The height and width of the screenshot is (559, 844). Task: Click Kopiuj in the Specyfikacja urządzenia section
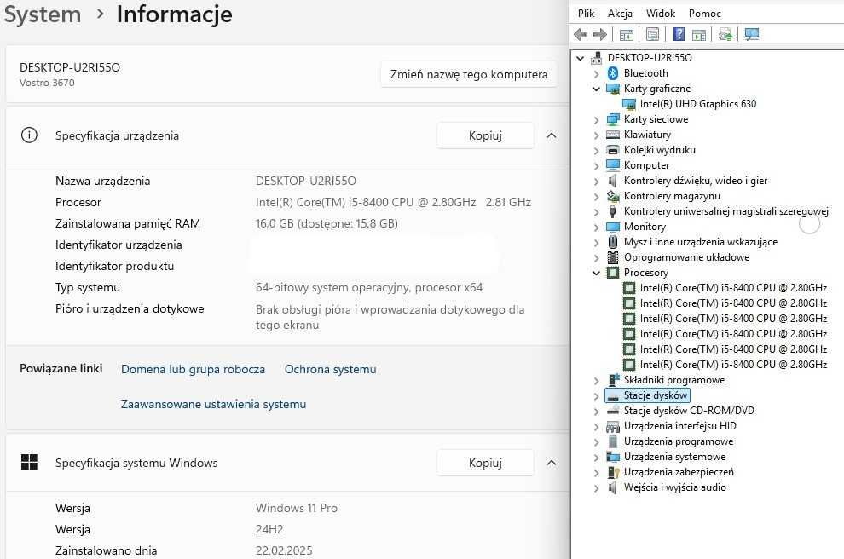(485, 135)
